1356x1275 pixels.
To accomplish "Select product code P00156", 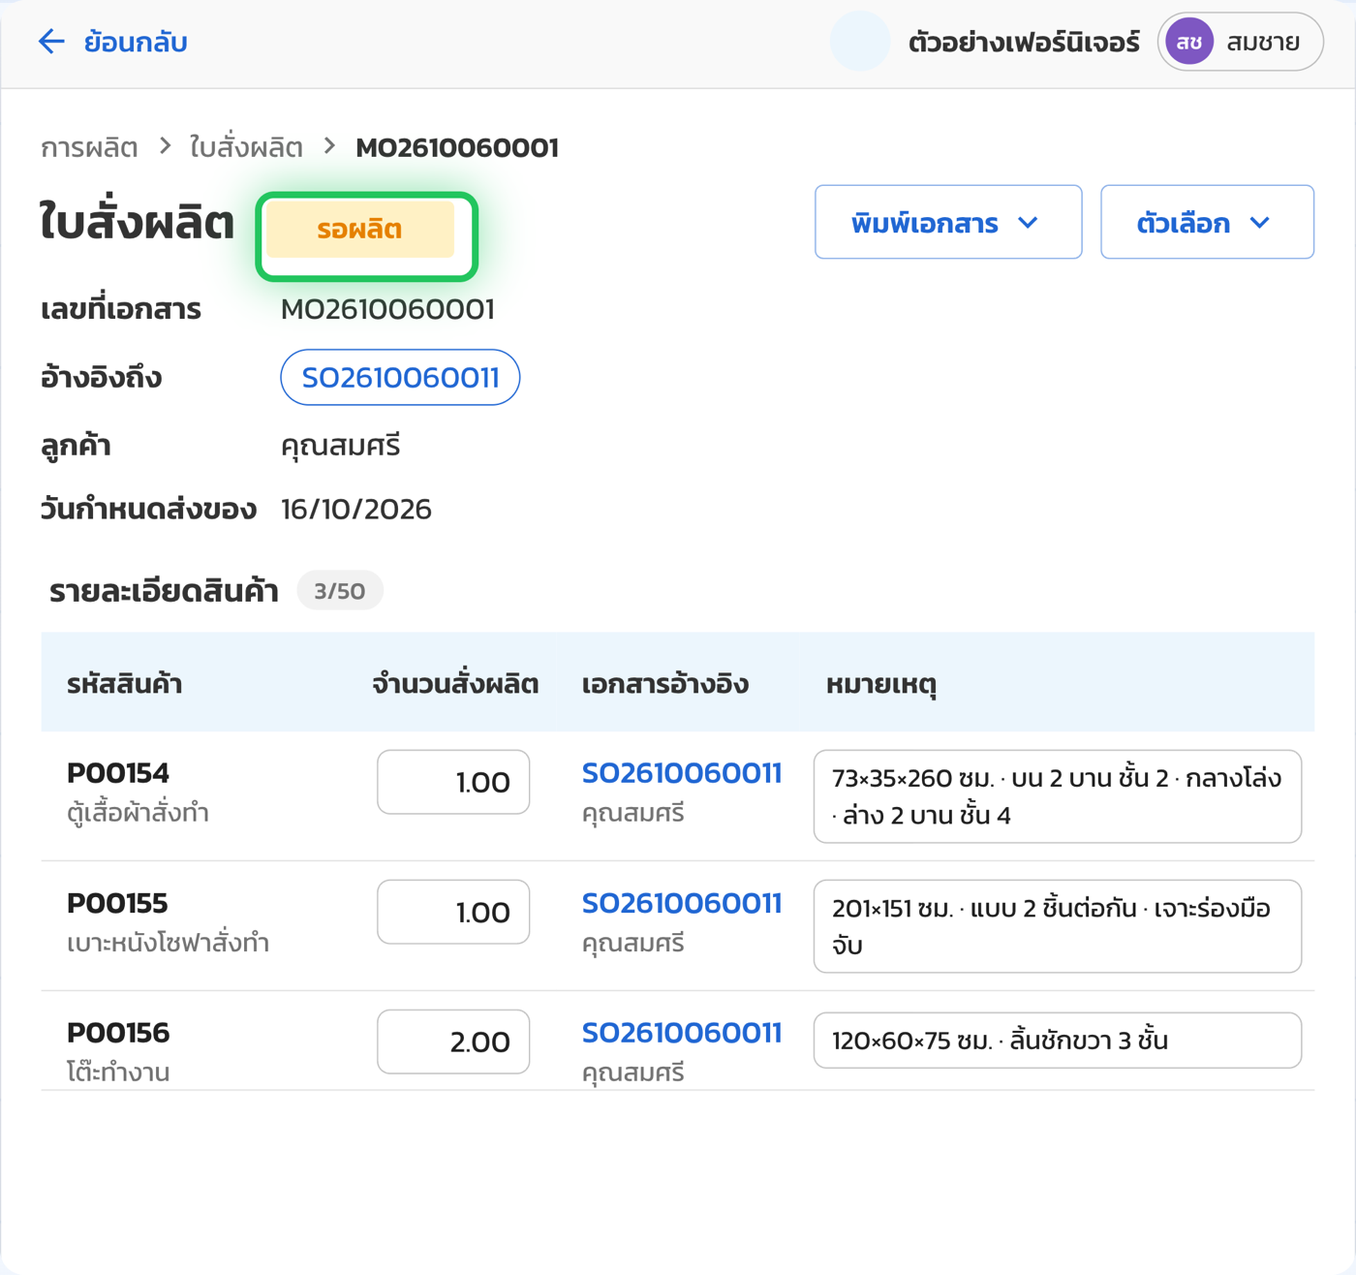I will pyautogui.click(x=118, y=1033).
